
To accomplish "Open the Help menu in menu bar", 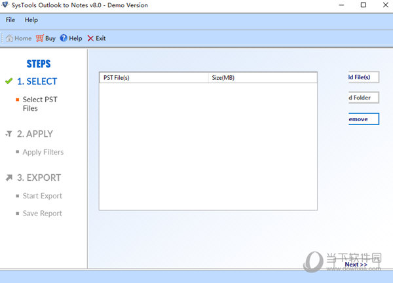I will 31,20.
